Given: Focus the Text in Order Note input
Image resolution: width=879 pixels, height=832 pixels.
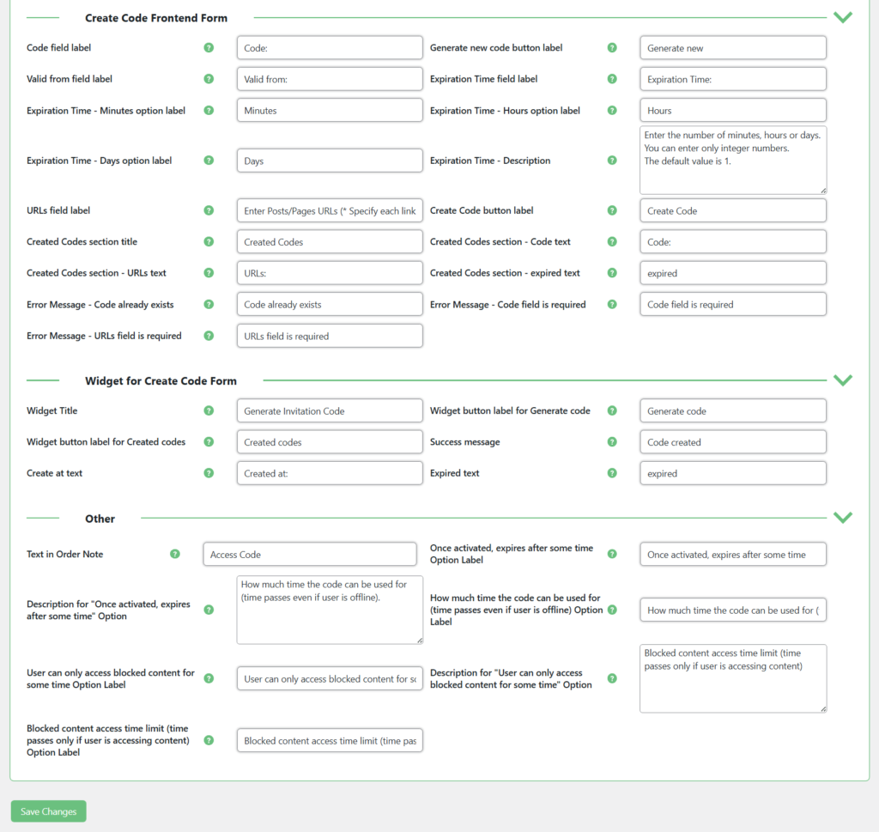Looking at the screenshot, I should click(x=310, y=554).
